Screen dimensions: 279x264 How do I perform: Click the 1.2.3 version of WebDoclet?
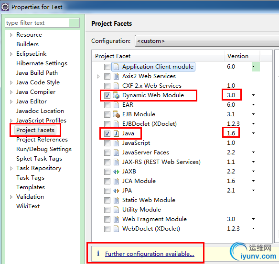(233, 229)
